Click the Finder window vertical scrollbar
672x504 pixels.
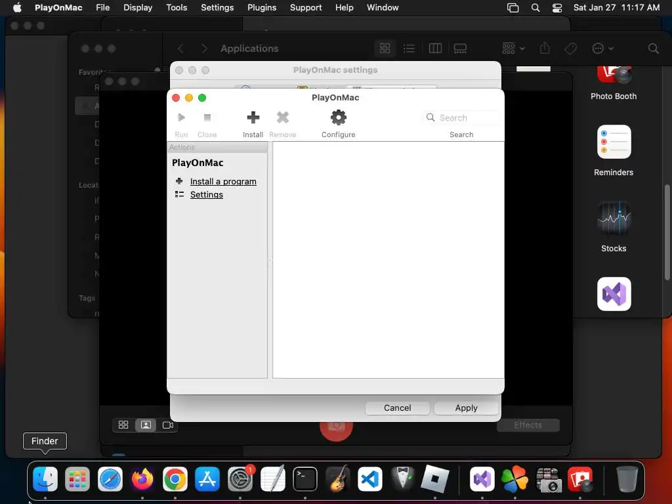pyautogui.click(x=667, y=232)
